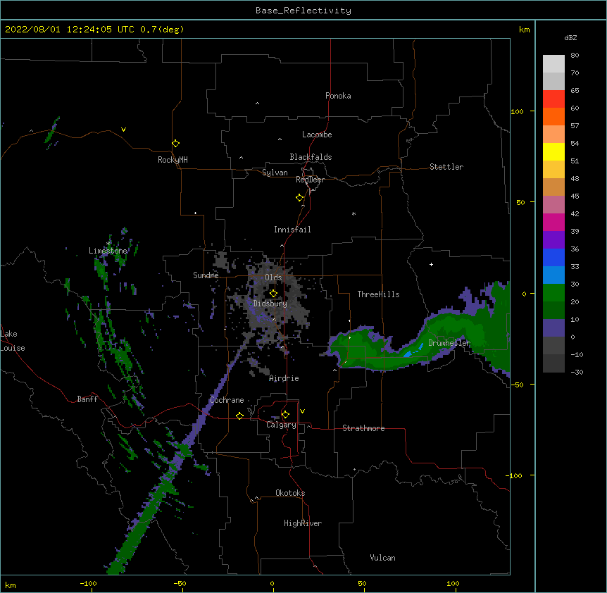Click the yellow V marker northeast of Calgary
Image resolution: width=607 pixels, height=593 pixels.
[x=302, y=411]
